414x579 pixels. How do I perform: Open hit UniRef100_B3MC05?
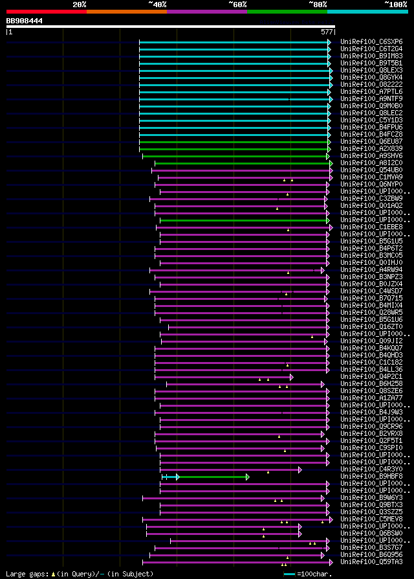pyautogui.click(x=371, y=256)
